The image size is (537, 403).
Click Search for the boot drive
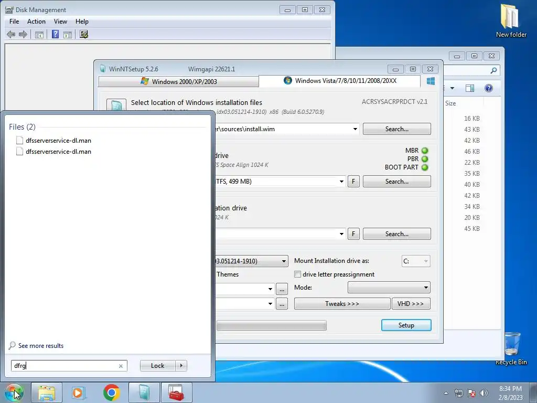(396, 182)
